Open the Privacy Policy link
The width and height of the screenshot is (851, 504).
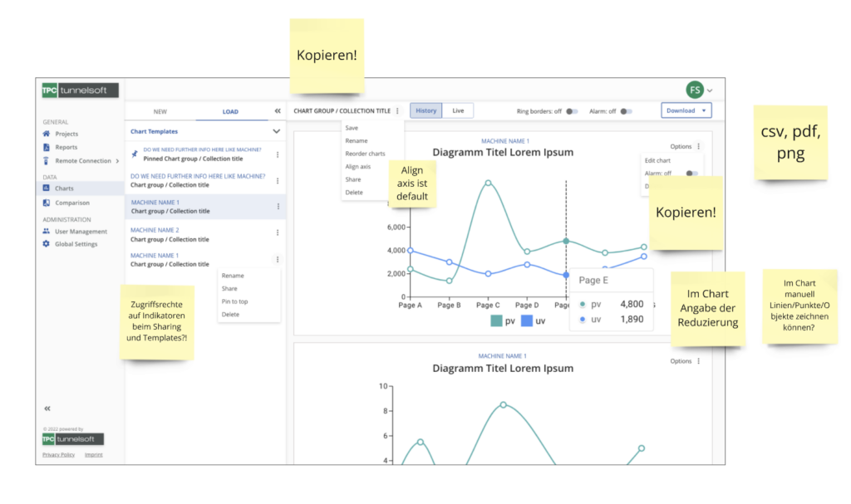point(58,455)
